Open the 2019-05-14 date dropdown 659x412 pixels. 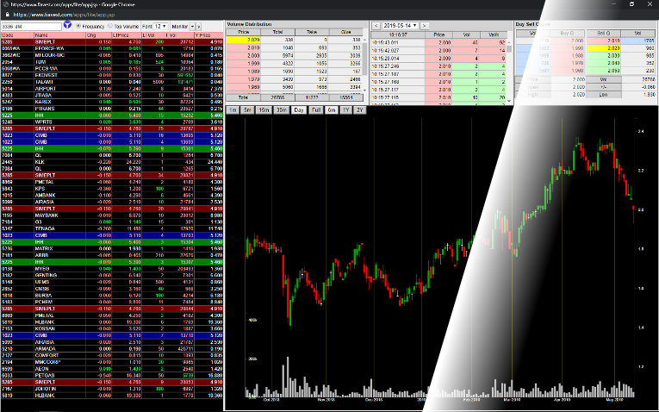[400, 26]
